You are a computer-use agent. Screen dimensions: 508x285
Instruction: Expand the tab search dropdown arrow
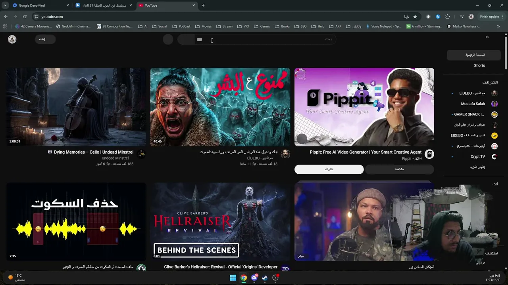click(x=5, y=6)
